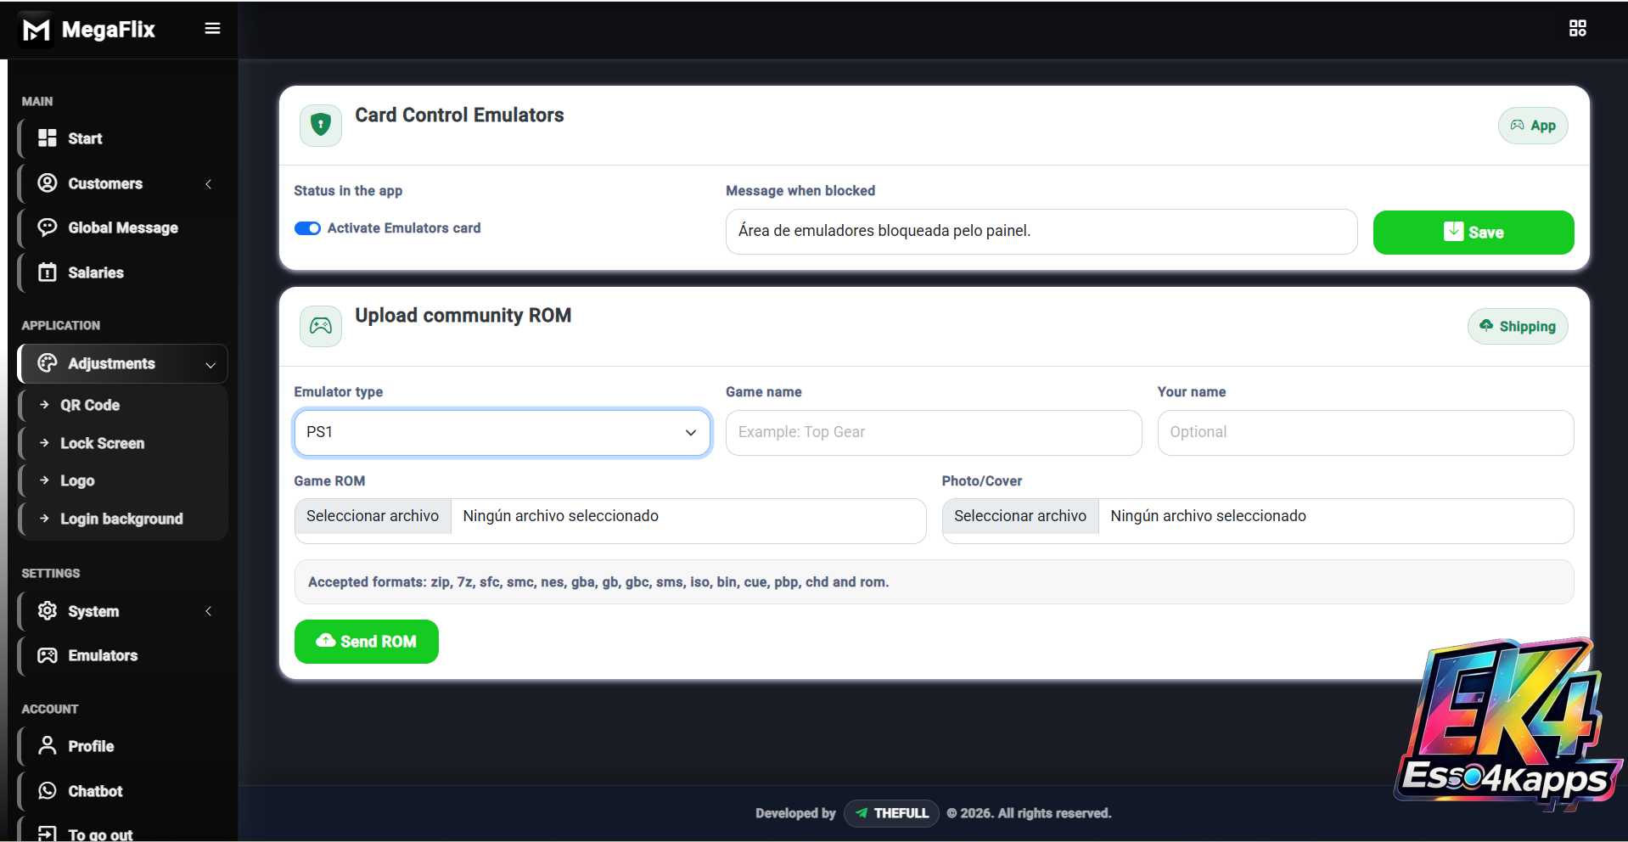Open the Logo submenu item
The width and height of the screenshot is (1628, 842).
(123, 480)
